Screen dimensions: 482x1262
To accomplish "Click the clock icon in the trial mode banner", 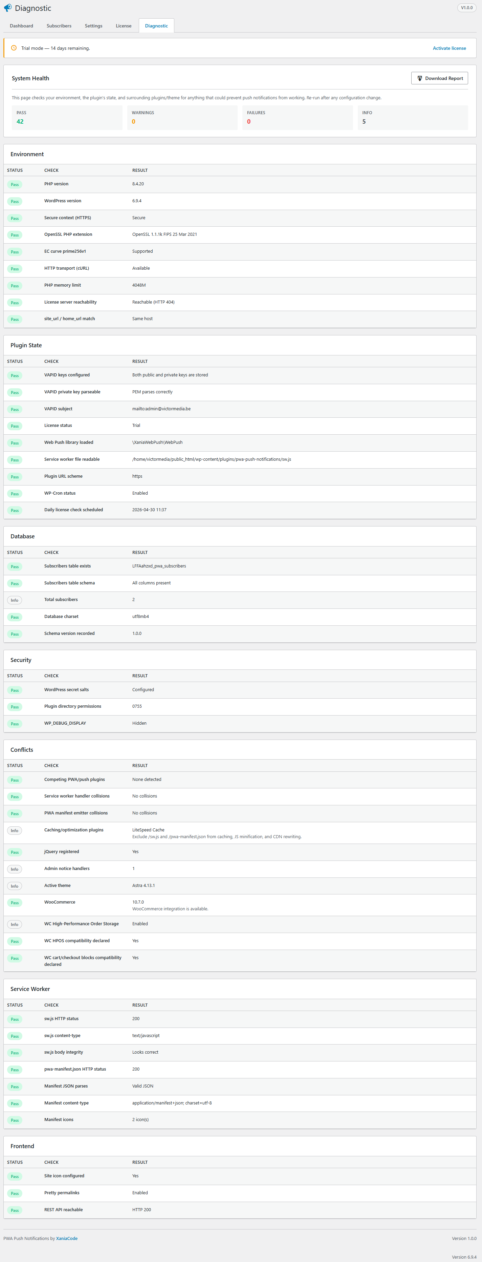I will tap(13, 48).
